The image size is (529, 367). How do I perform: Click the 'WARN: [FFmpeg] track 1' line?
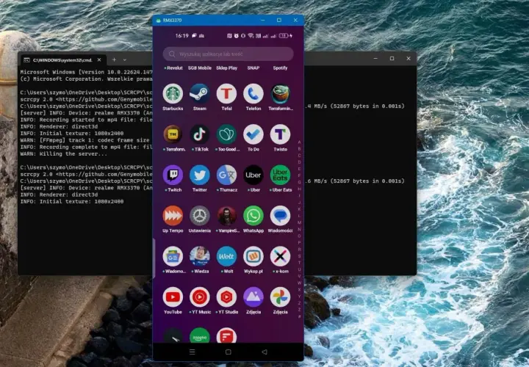(84, 140)
